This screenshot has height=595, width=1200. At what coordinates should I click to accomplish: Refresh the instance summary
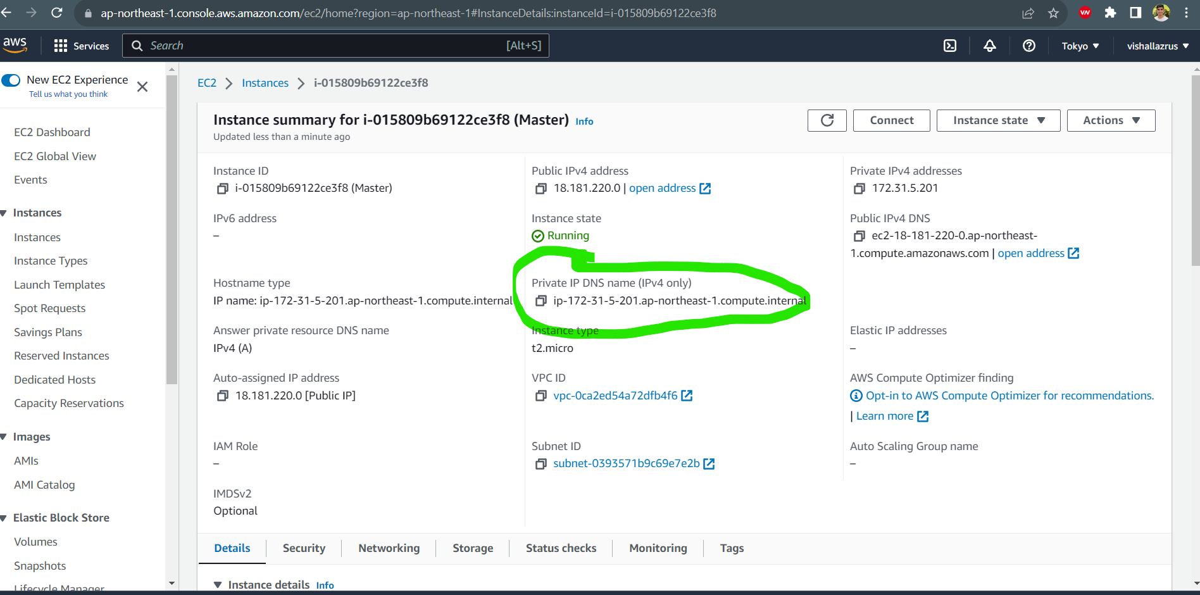pyautogui.click(x=827, y=120)
